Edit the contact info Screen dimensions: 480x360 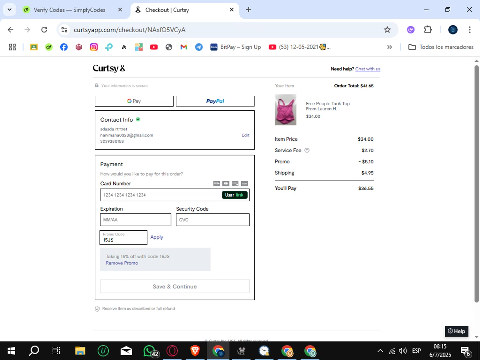(245, 135)
